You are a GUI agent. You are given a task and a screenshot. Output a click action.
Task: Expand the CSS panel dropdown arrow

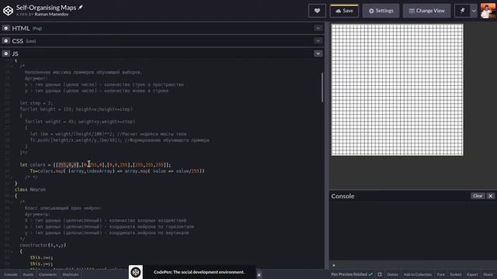click(x=318, y=41)
